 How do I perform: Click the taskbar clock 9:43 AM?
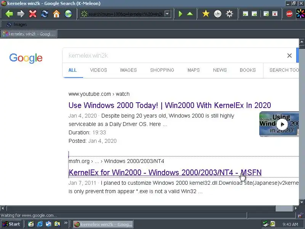290,224
